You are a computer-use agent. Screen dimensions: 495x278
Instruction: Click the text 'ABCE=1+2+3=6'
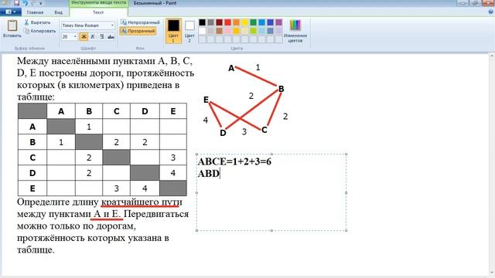pos(234,161)
